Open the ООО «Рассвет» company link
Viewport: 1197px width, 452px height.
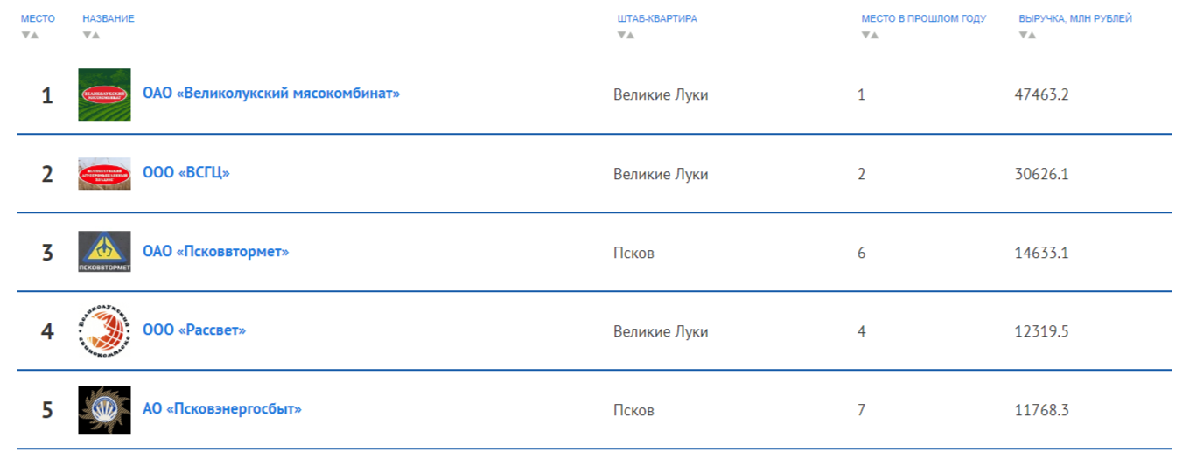coord(194,330)
